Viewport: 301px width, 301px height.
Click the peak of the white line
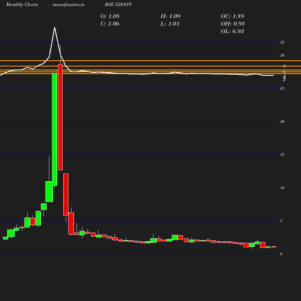point(55,28)
